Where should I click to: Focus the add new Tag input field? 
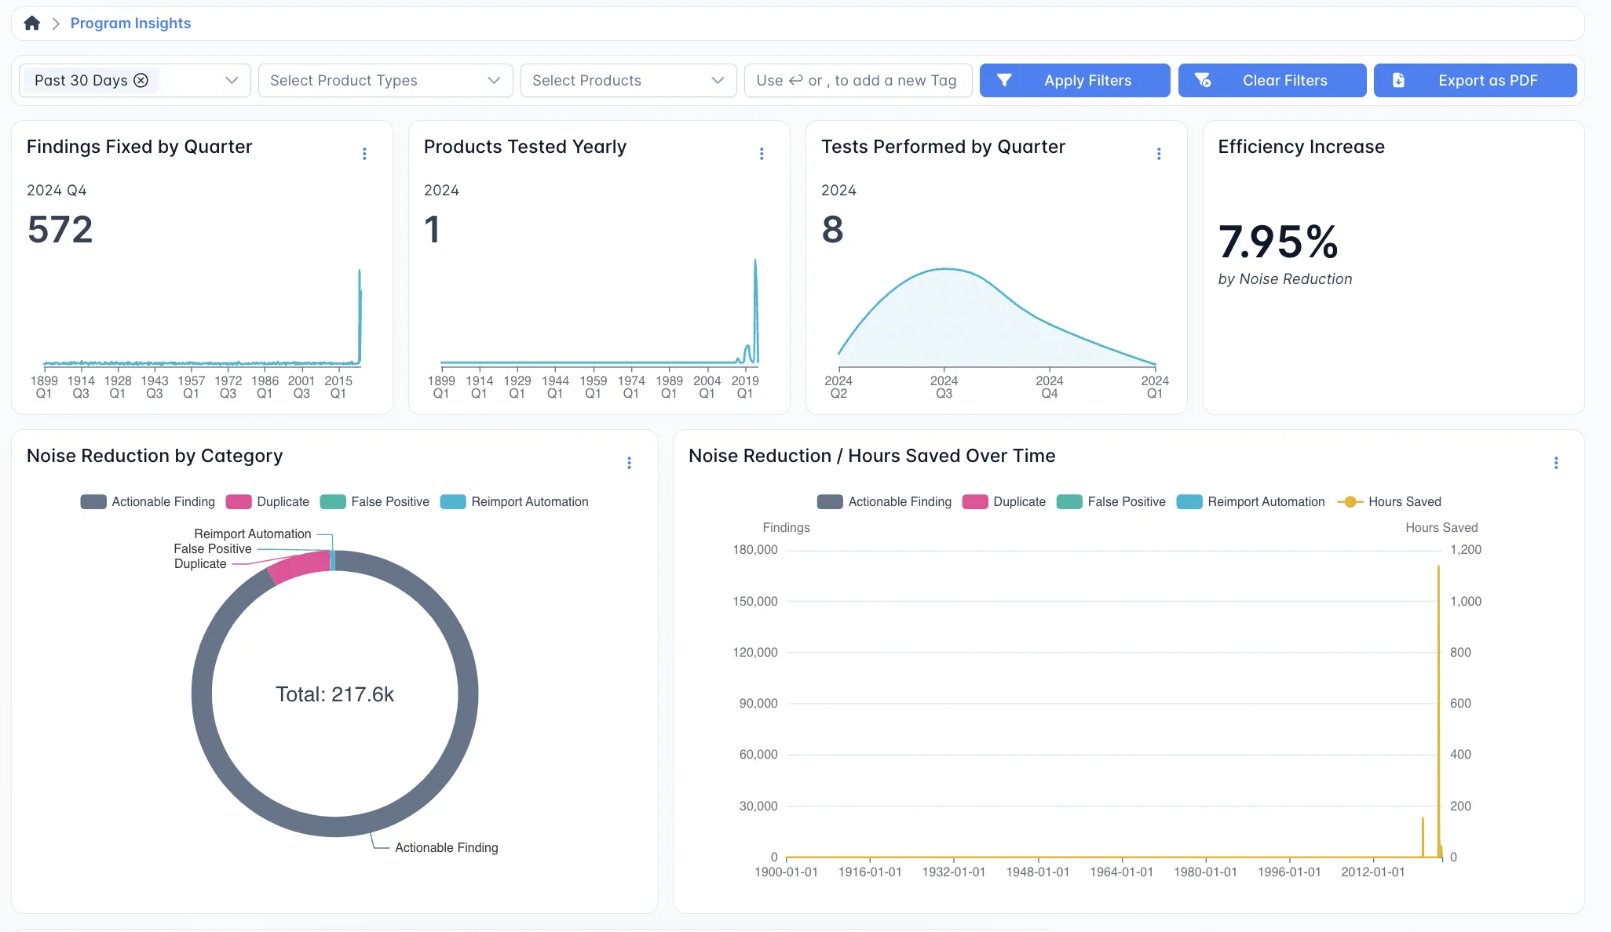tap(857, 80)
